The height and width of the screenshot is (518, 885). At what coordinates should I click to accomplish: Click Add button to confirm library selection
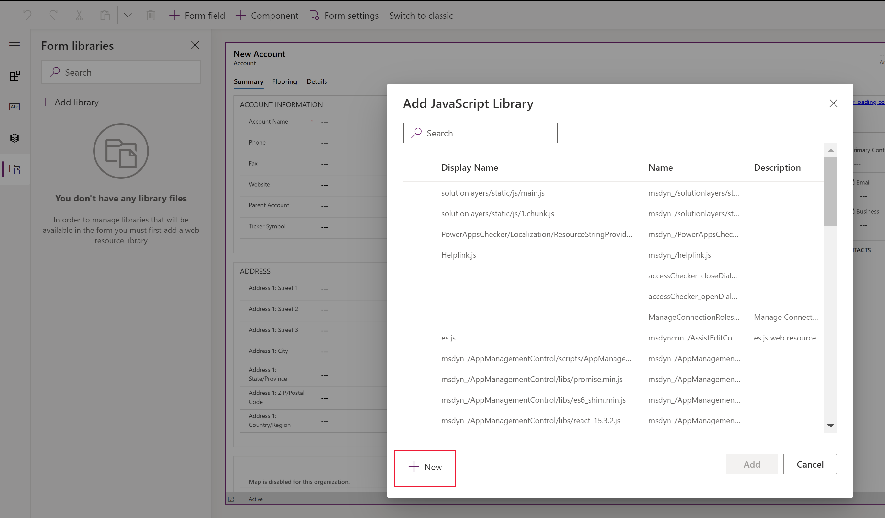tap(752, 464)
